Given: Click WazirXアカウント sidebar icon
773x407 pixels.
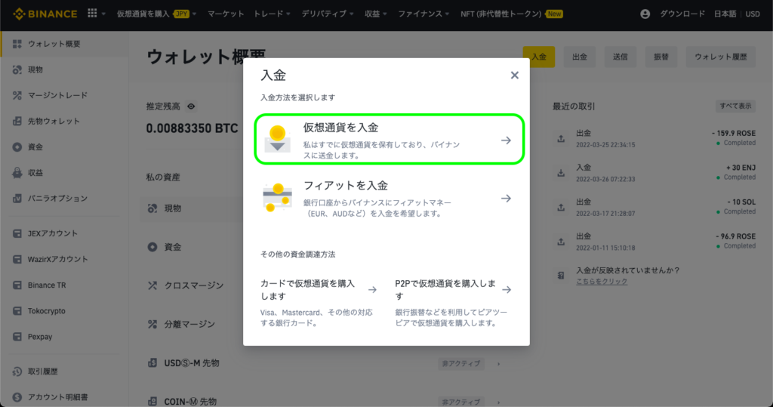Looking at the screenshot, I should point(17,259).
